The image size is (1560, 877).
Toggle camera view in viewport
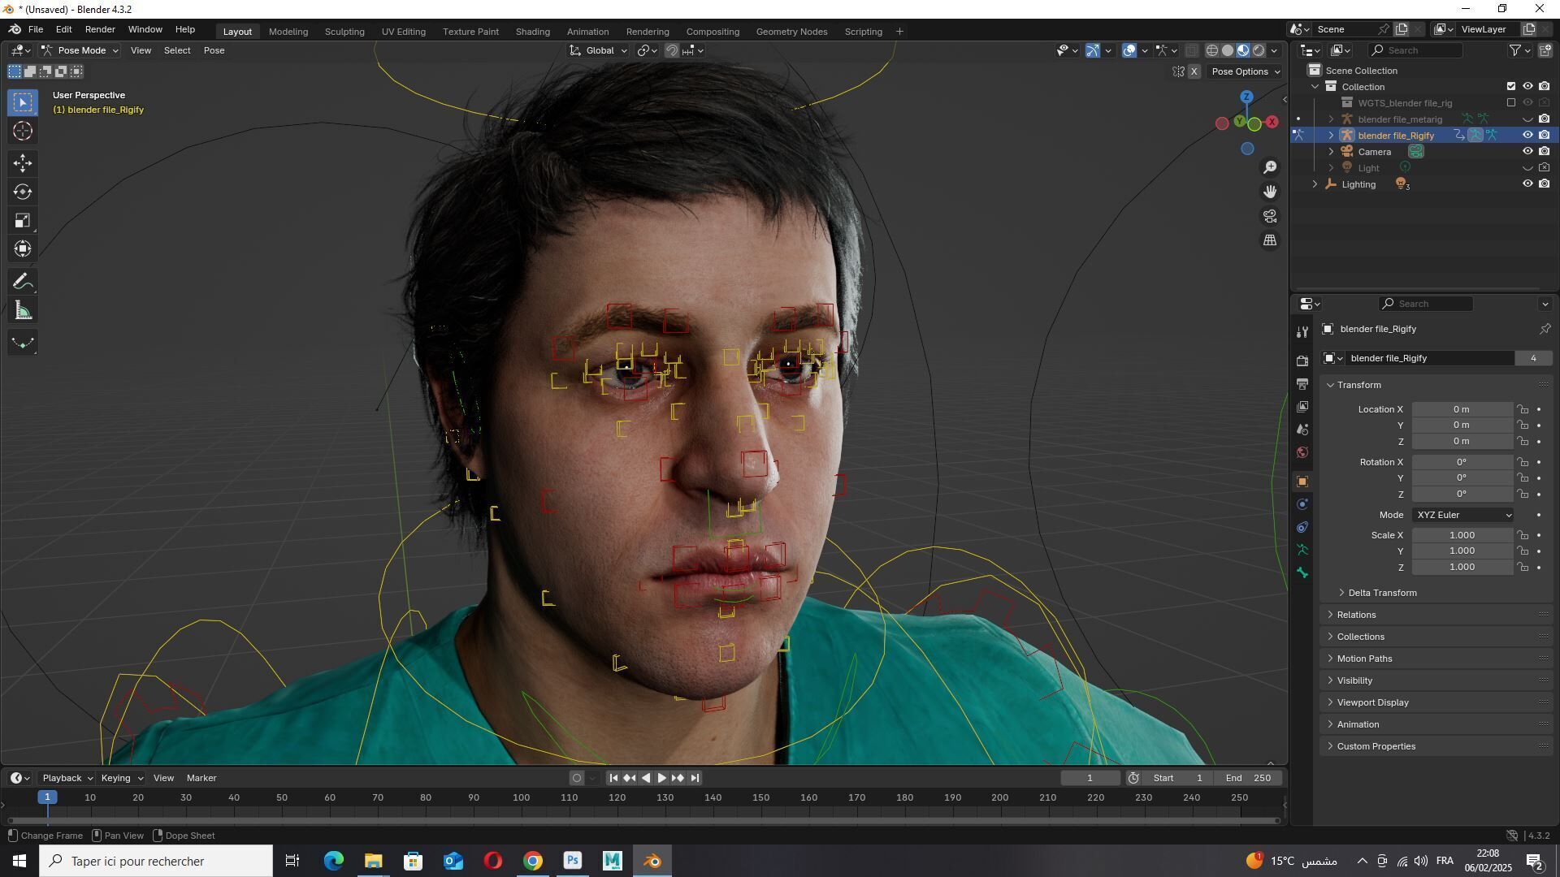click(x=1270, y=216)
